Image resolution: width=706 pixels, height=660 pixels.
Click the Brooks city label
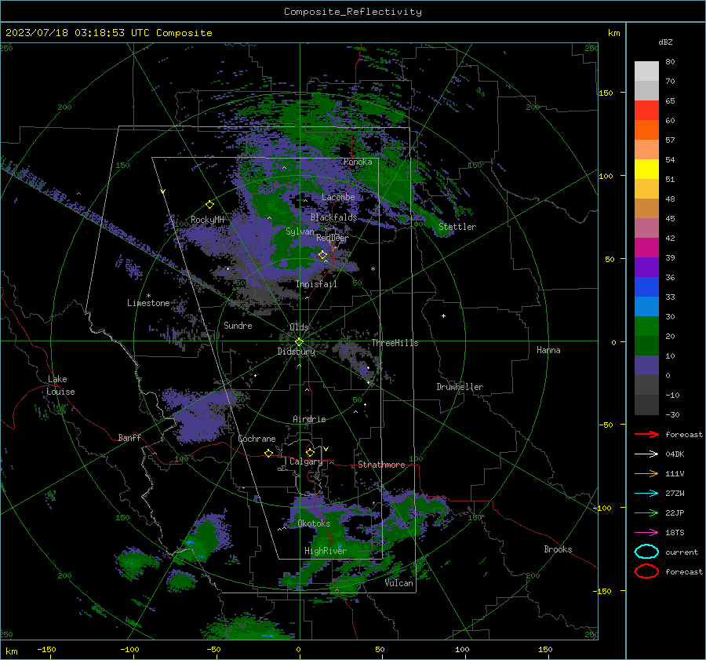click(x=558, y=549)
